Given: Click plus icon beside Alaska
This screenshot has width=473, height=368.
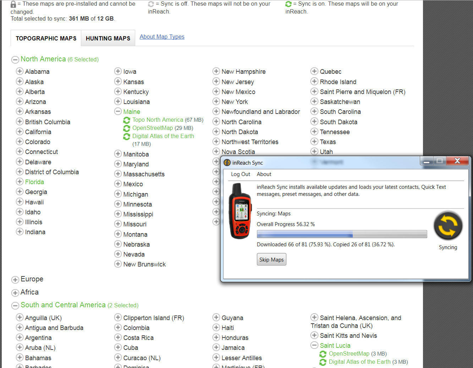Looking at the screenshot, I should 20,81.
